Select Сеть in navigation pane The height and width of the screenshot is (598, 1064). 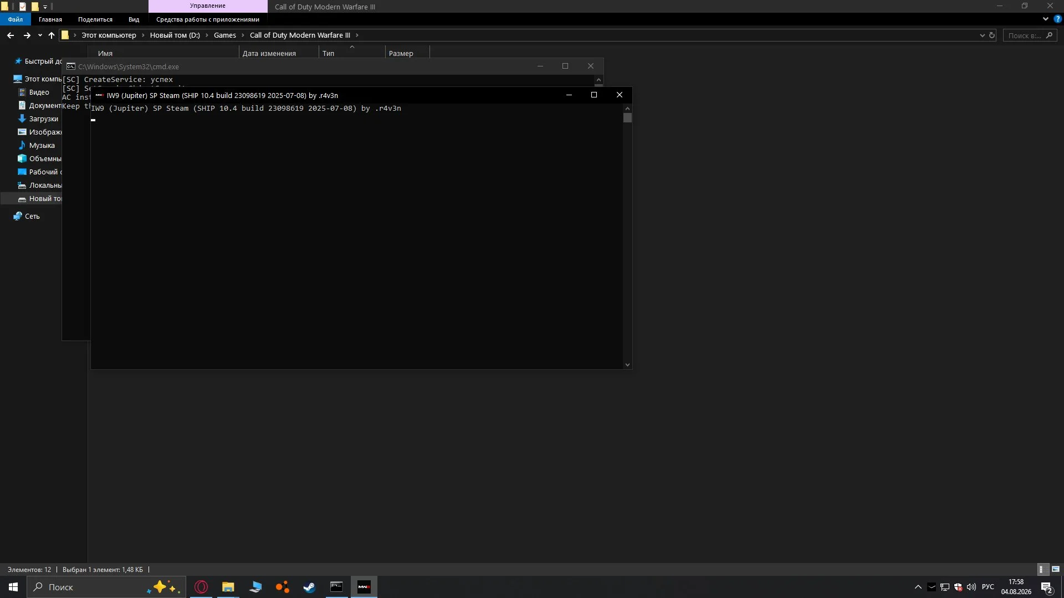[x=27, y=216]
